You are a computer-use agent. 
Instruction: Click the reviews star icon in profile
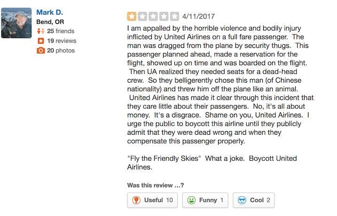pyautogui.click(x=41, y=41)
